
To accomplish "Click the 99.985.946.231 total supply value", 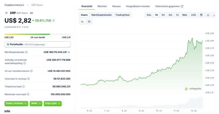I will 61,87.
